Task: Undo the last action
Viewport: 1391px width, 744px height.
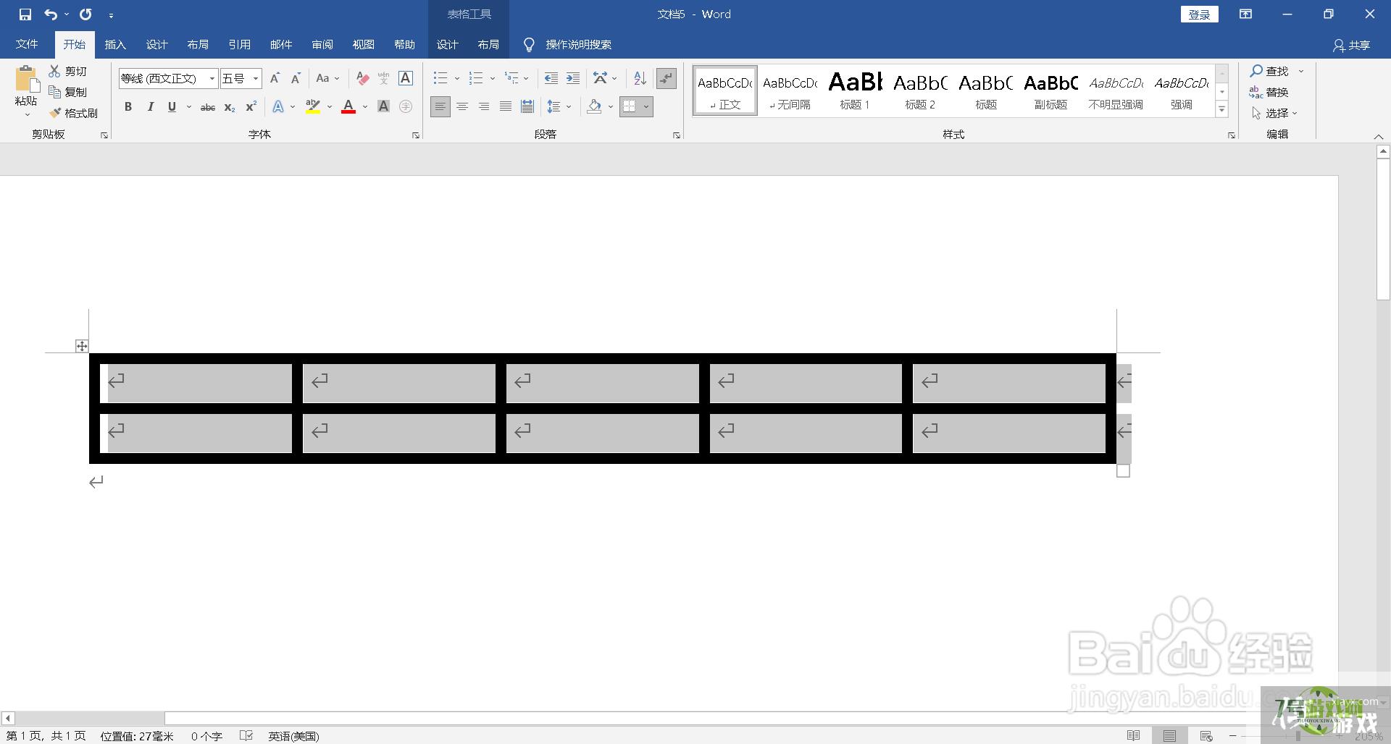Action: tap(51, 14)
